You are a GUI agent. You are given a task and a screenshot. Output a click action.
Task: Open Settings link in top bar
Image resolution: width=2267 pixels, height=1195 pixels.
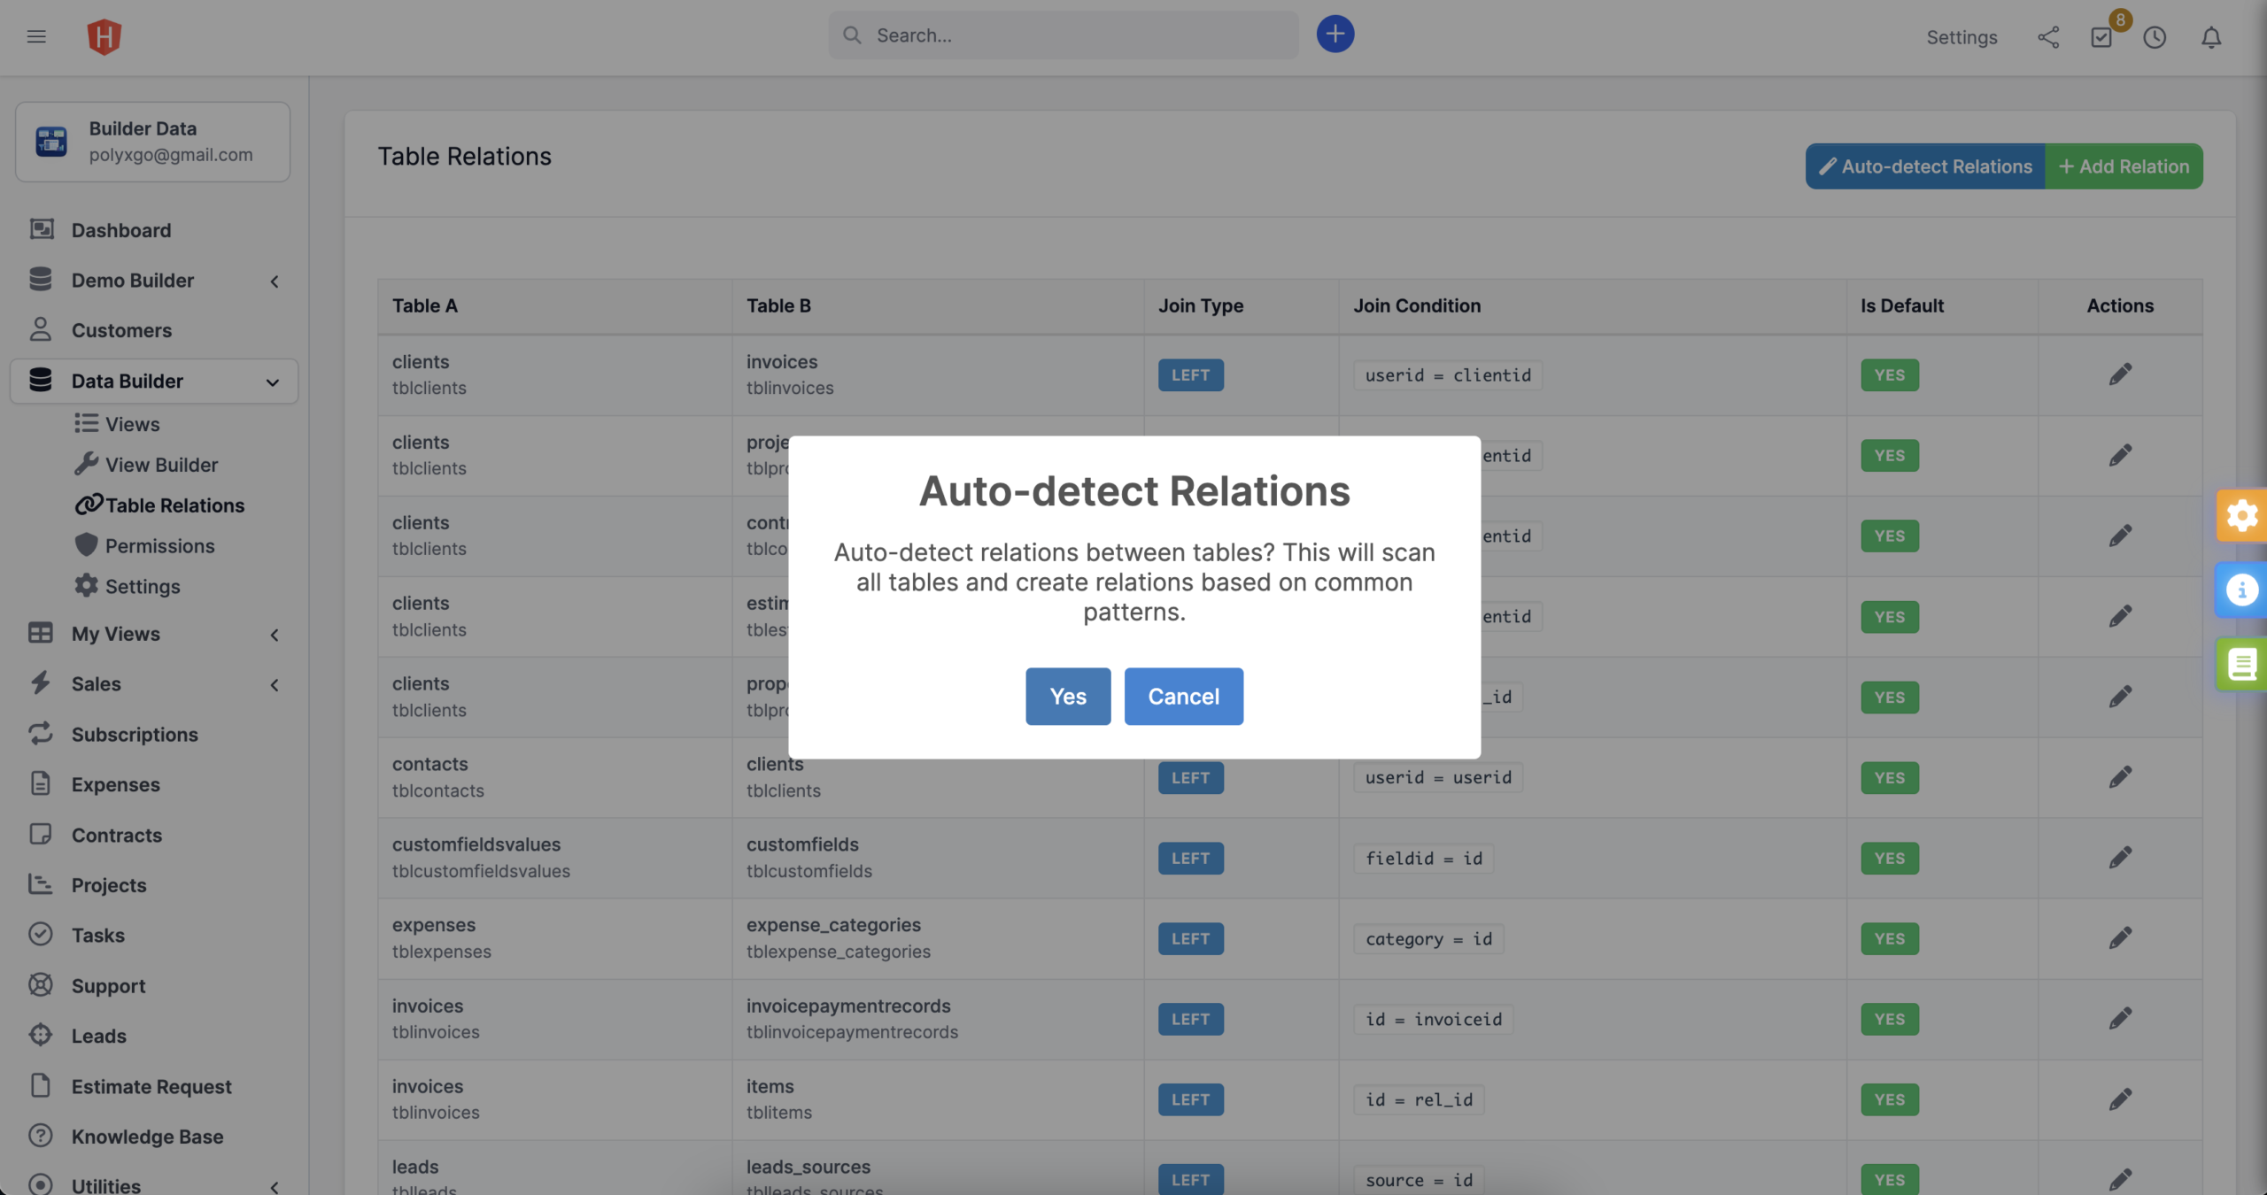click(x=1961, y=37)
